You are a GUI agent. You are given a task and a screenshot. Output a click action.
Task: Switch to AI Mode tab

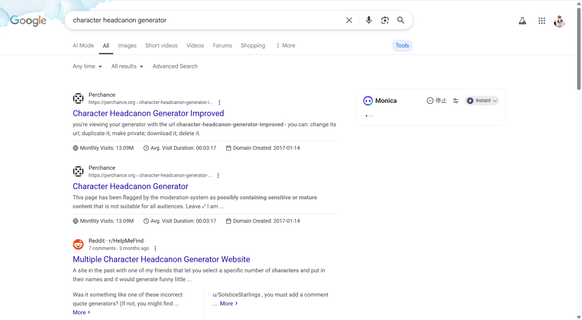point(83,46)
